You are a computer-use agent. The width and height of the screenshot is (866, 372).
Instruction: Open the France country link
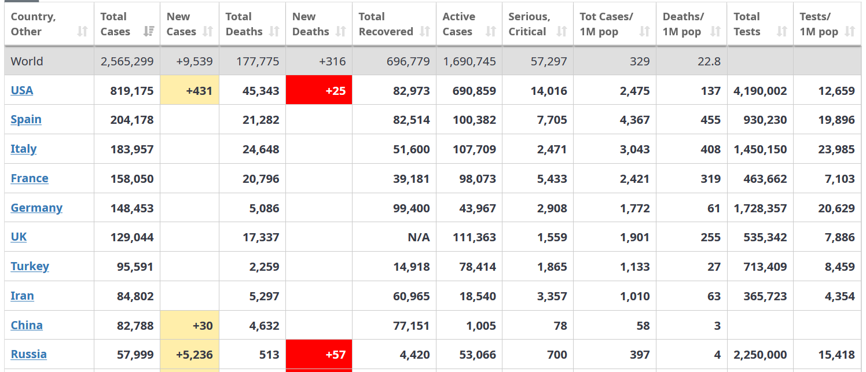pyautogui.click(x=30, y=178)
